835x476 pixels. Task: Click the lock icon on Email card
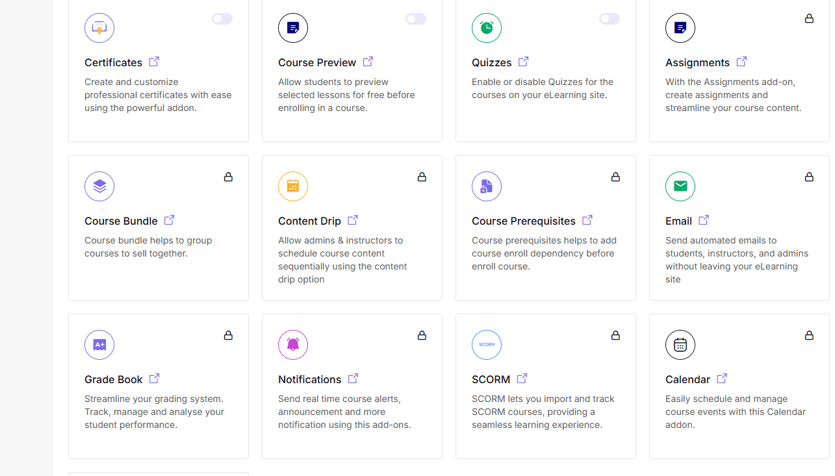coord(809,177)
